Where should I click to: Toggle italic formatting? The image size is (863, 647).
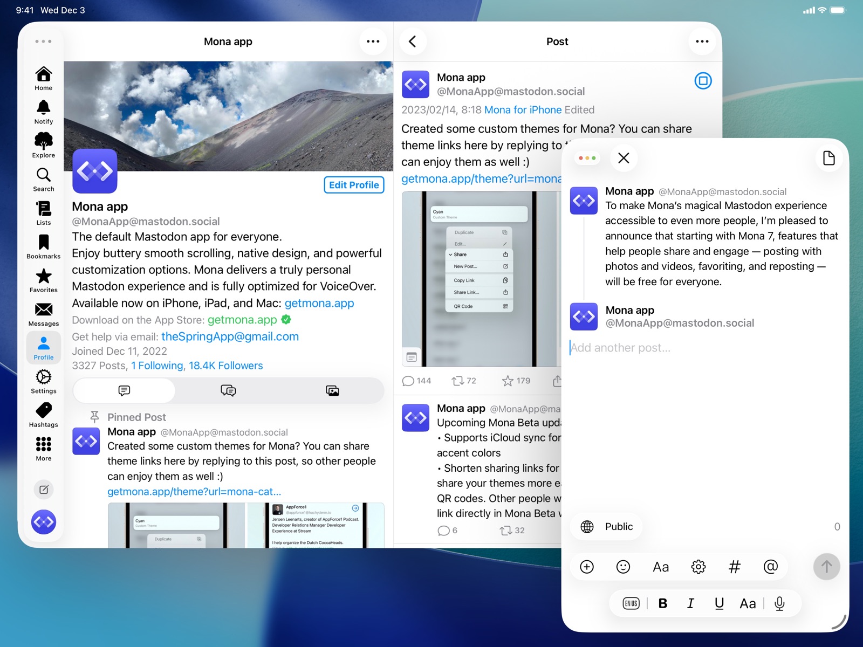point(690,603)
